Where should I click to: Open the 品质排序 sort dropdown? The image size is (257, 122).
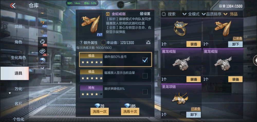click(x=212, y=14)
